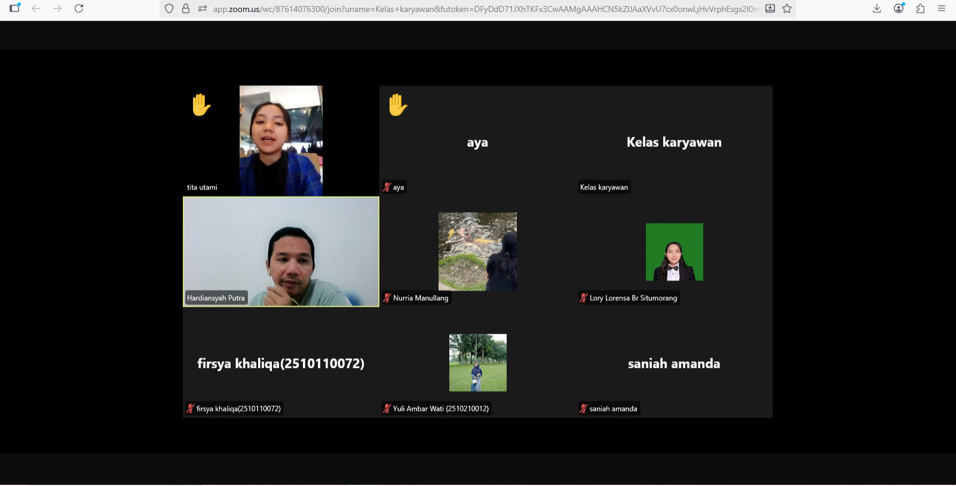Click the app.zoom.us URL address field
Image resolution: width=956 pixels, height=486 pixels.
(x=478, y=9)
